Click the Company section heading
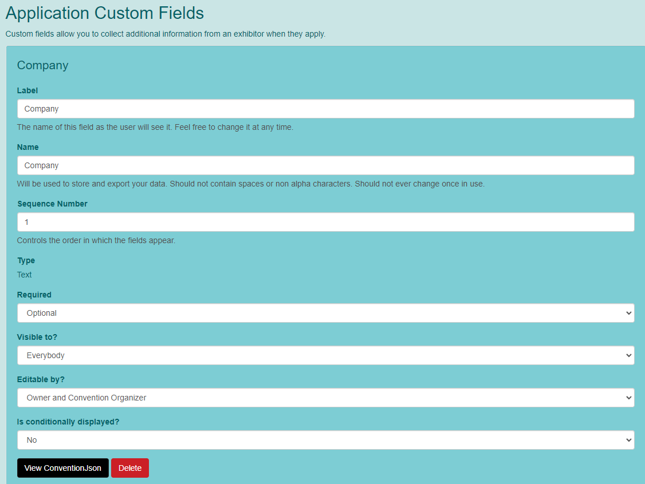This screenshot has height=484, width=645. (x=43, y=65)
